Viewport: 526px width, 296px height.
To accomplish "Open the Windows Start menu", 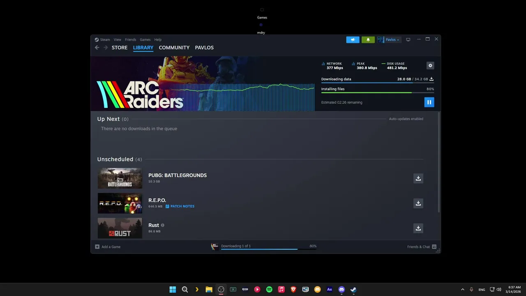I will tap(173, 289).
